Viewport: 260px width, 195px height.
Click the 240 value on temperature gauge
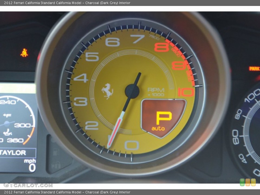point(8,102)
